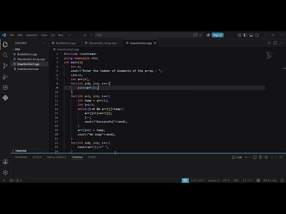286x214 pixels.
Task: Open the Run menu
Action: pos(61,35)
